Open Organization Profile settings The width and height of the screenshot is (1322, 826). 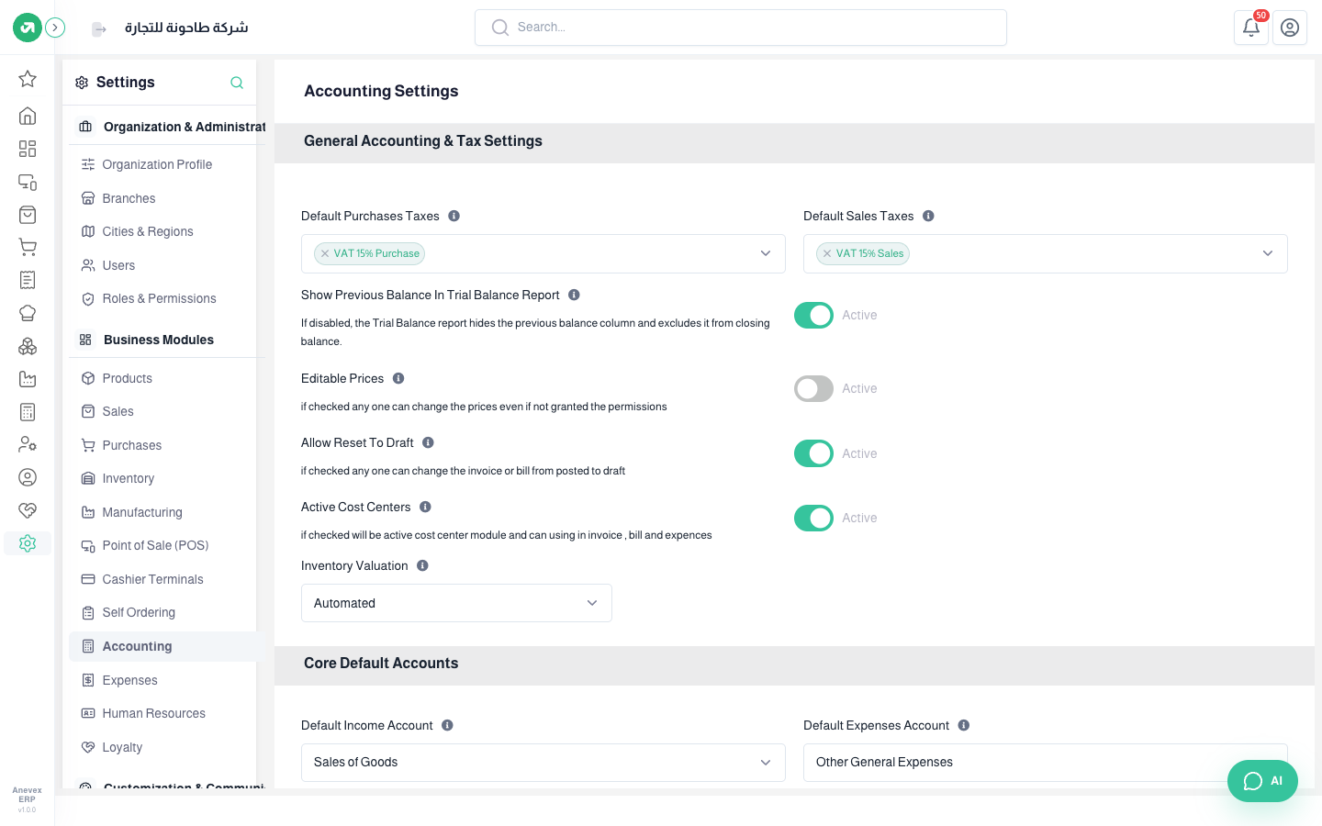pyautogui.click(x=157, y=164)
